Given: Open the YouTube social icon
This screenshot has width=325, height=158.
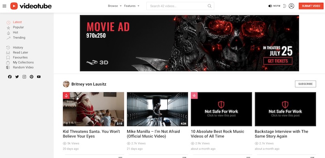Looking at the screenshot, I should [39, 77].
